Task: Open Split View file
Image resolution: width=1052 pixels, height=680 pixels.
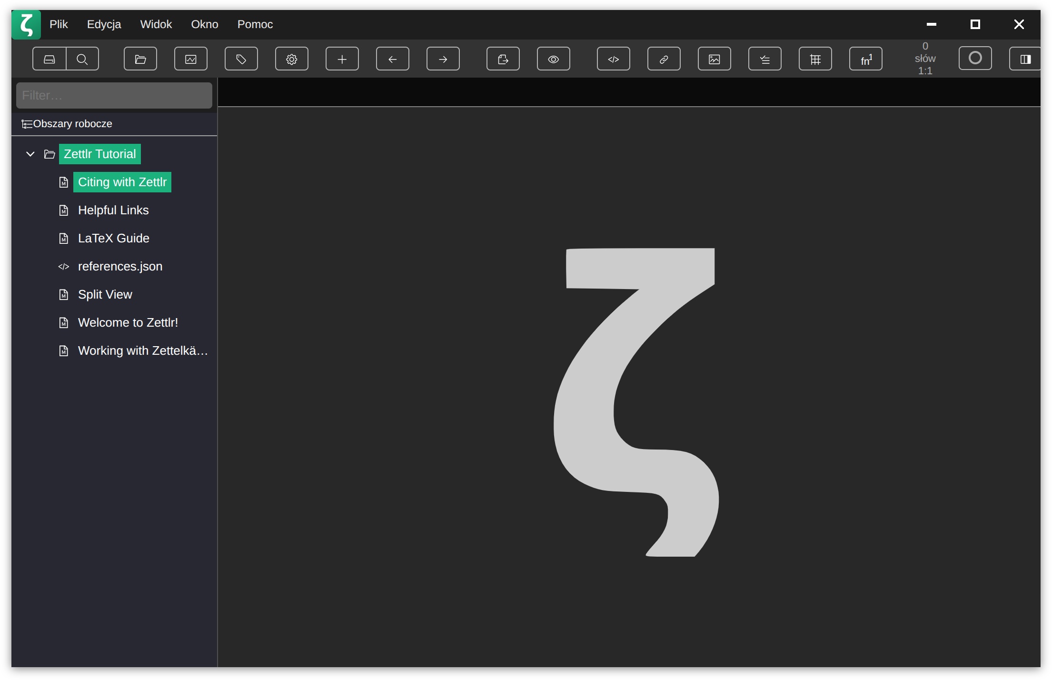Action: tap(105, 295)
